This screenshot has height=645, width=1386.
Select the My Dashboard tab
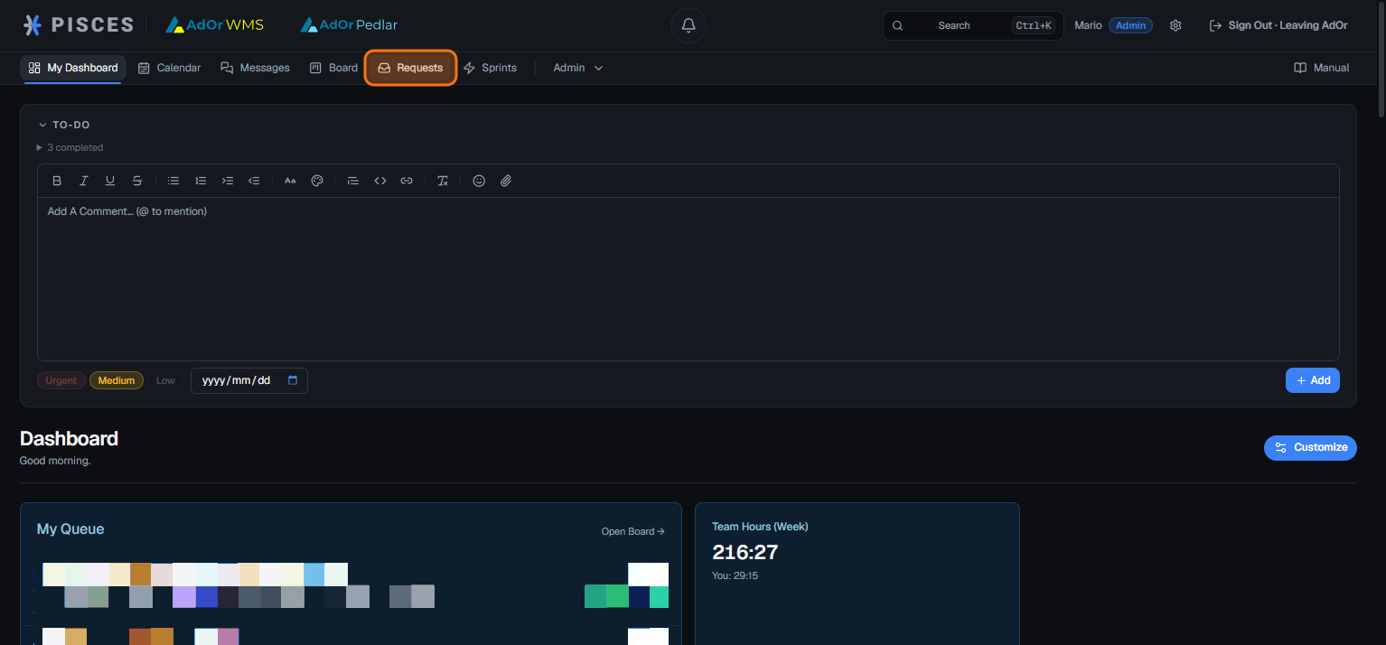pyautogui.click(x=73, y=68)
